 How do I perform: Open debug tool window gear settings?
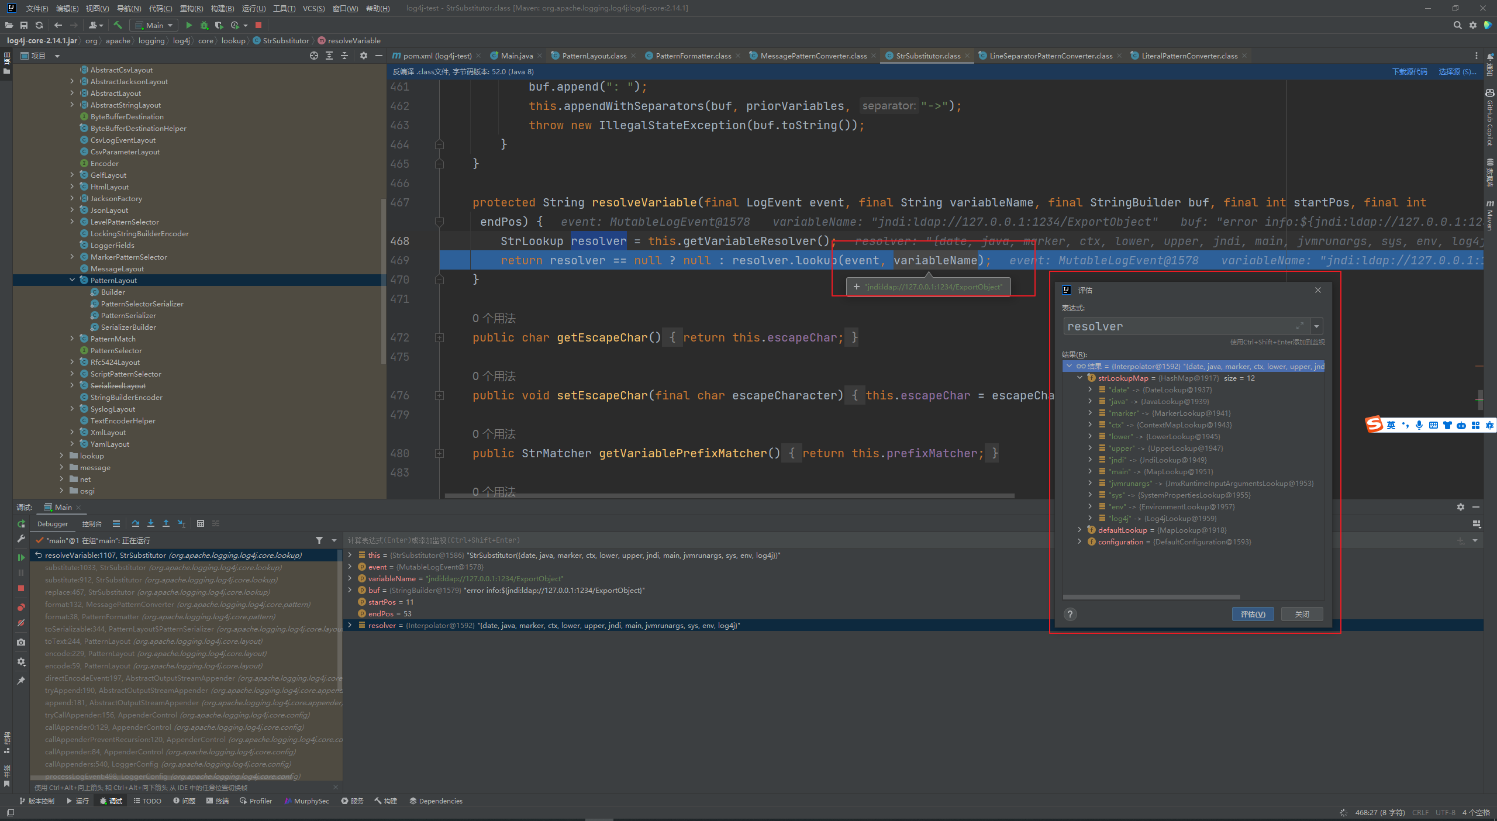coord(1461,507)
